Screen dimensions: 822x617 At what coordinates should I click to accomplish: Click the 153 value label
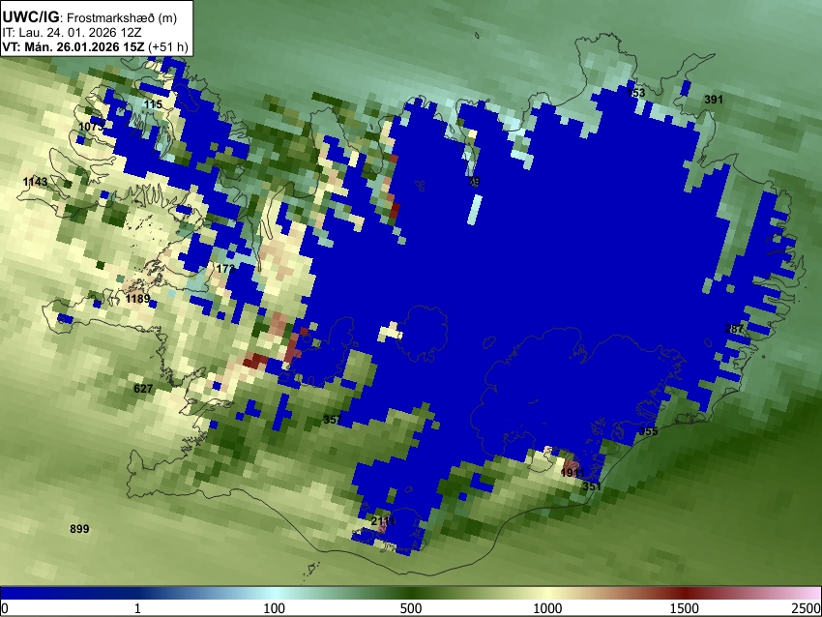(x=636, y=93)
